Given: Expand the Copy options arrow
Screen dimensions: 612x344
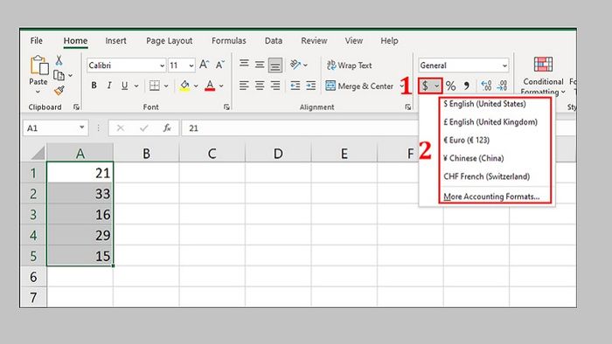Looking at the screenshot, I should (70, 75).
